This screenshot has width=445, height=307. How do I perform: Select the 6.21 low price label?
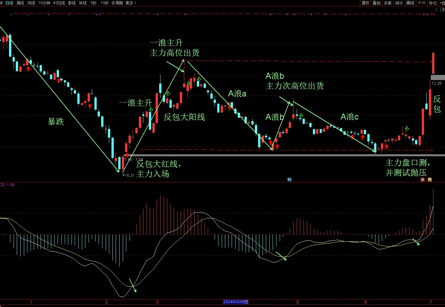(x=131, y=175)
